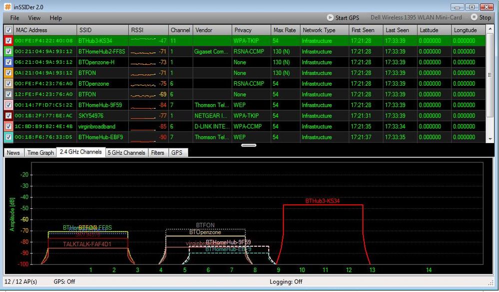Toggle checkbox for MAC 00:FE:F4:23:76:A0
The image size is (499, 292).
click(8, 84)
